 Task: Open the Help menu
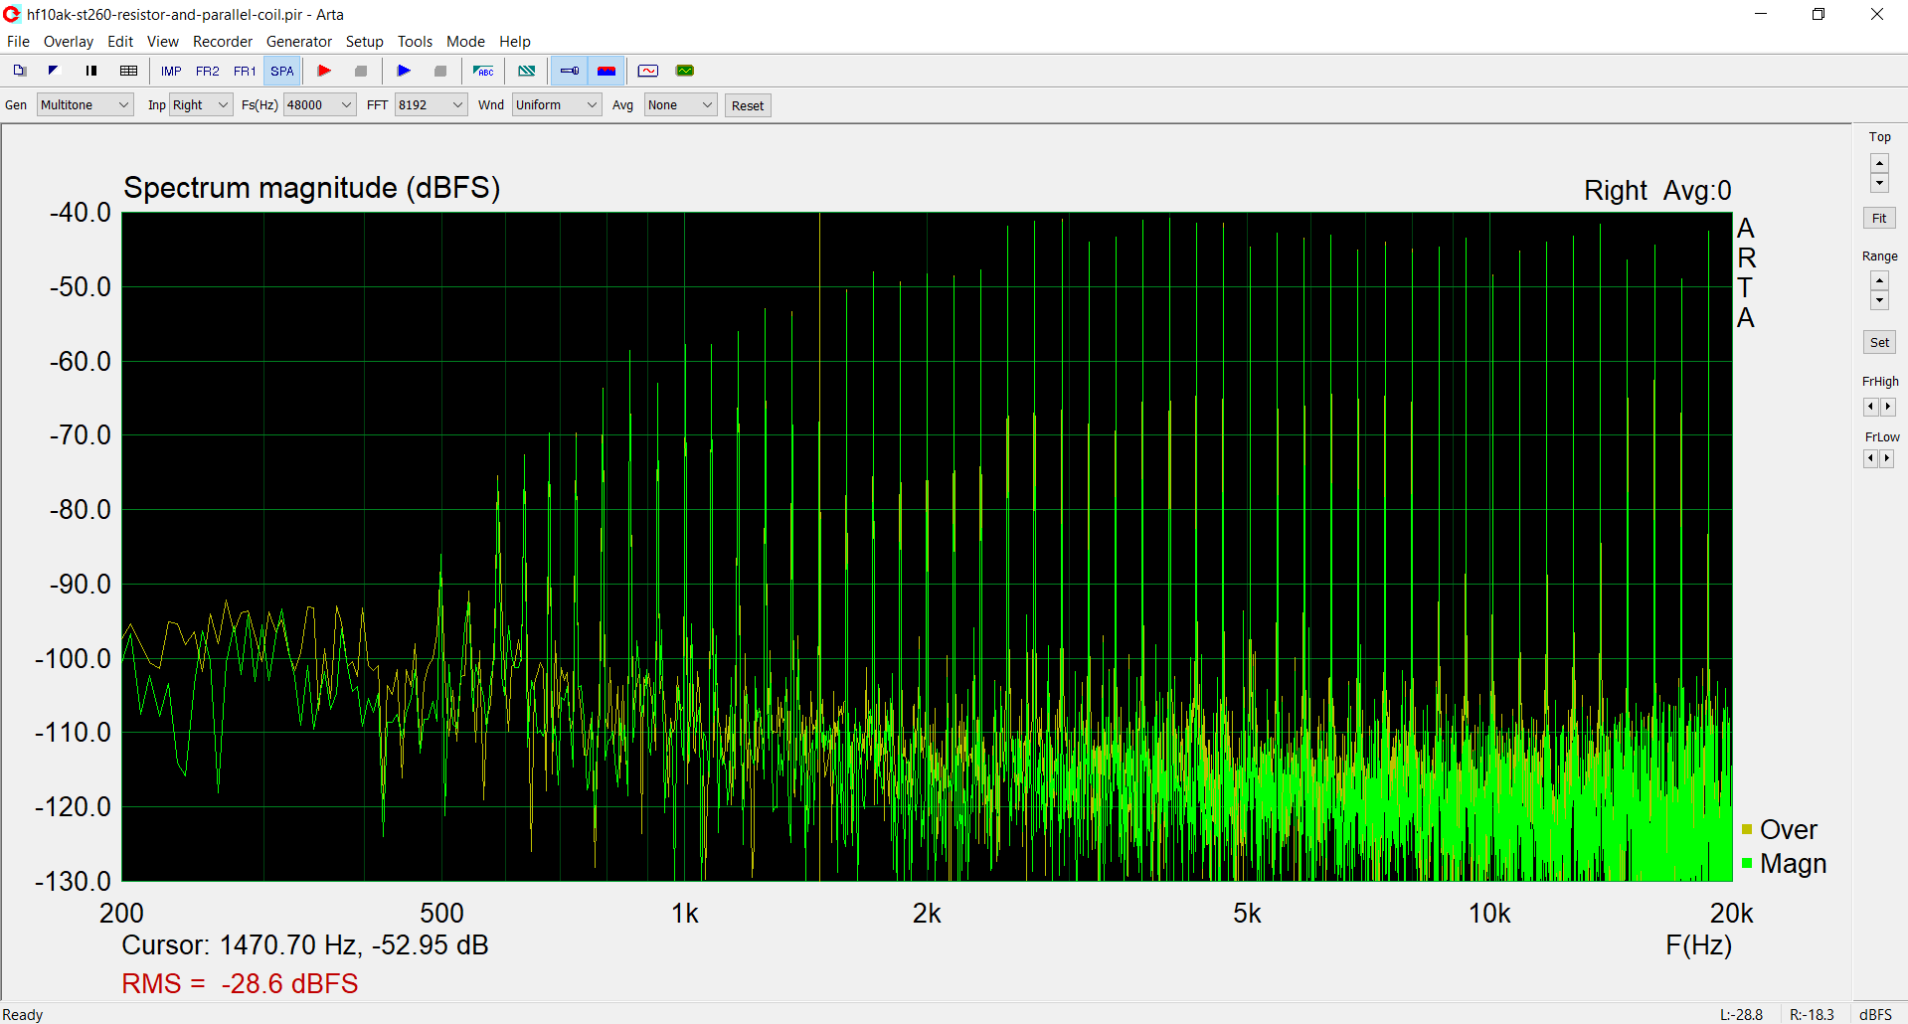click(x=515, y=41)
